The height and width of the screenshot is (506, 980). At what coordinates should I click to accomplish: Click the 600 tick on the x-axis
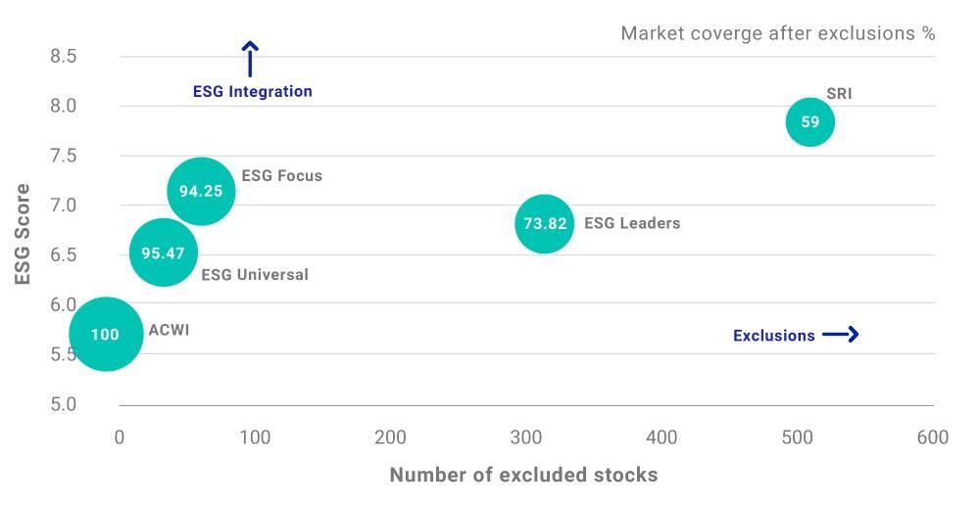(x=932, y=437)
